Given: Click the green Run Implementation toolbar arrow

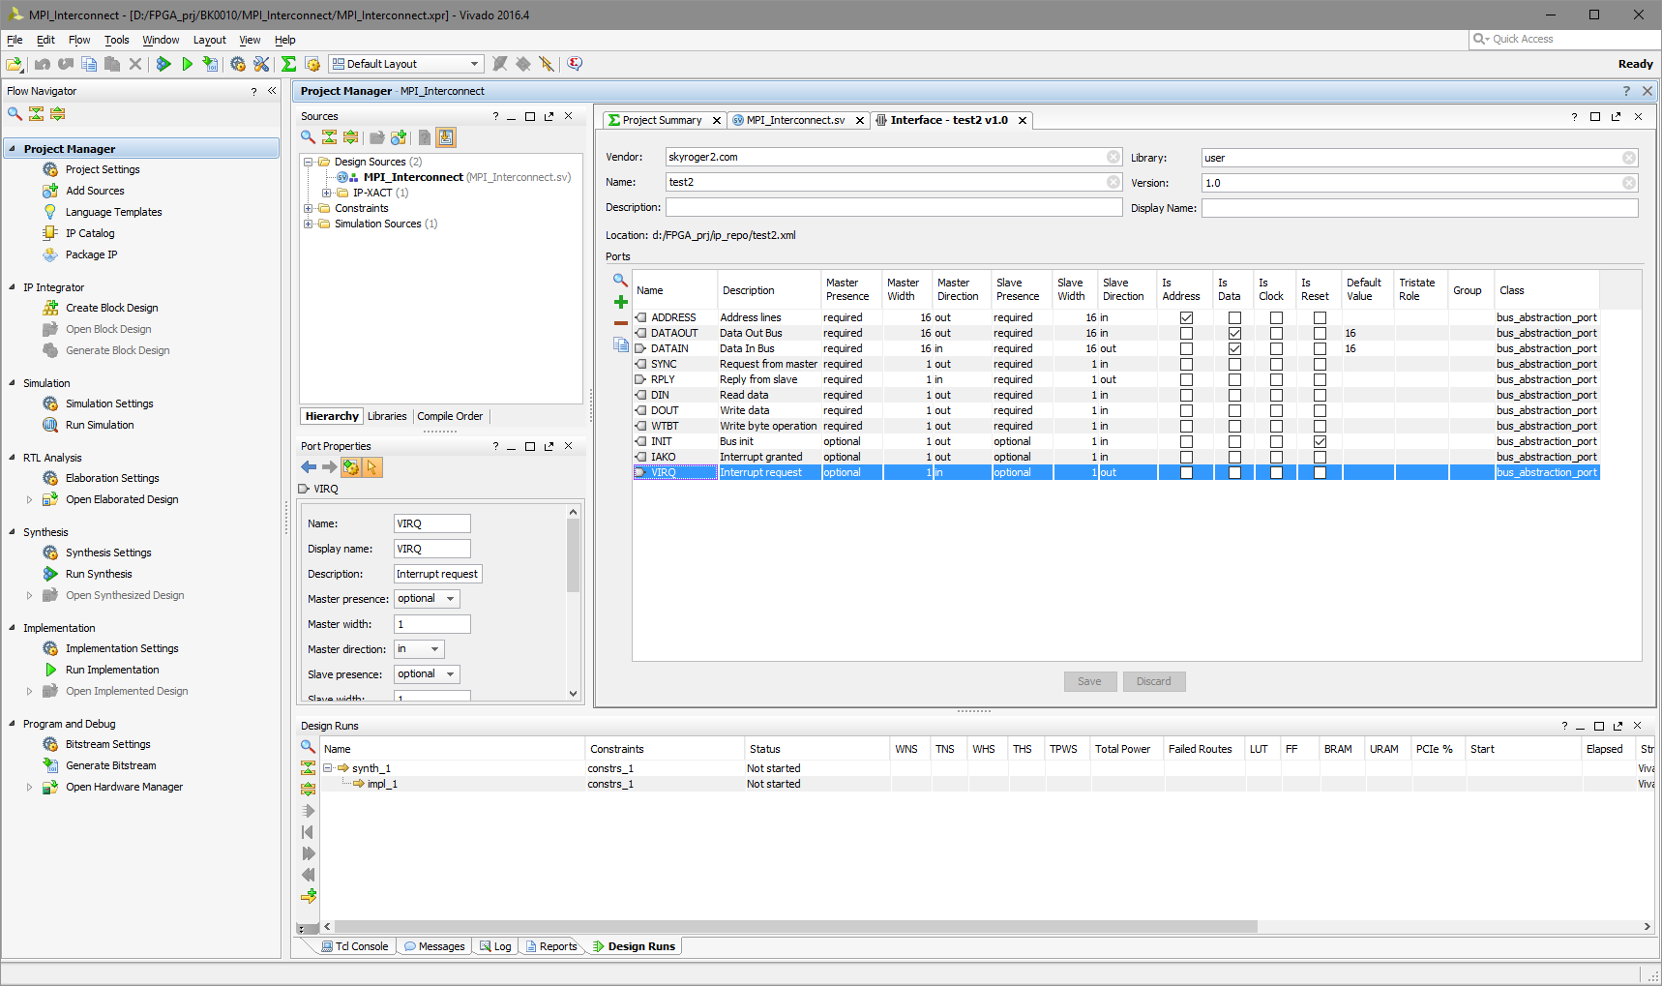Looking at the screenshot, I should [x=187, y=64].
